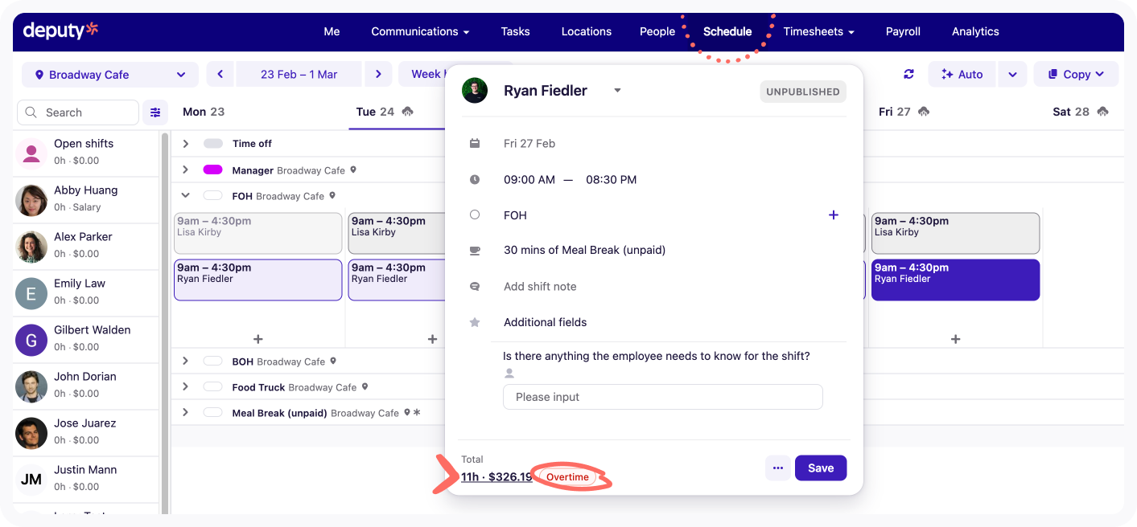The height and width of the screenshot is (527, 1137).
Task: Go to the Payroll tab
Action: tap(903, 31)
